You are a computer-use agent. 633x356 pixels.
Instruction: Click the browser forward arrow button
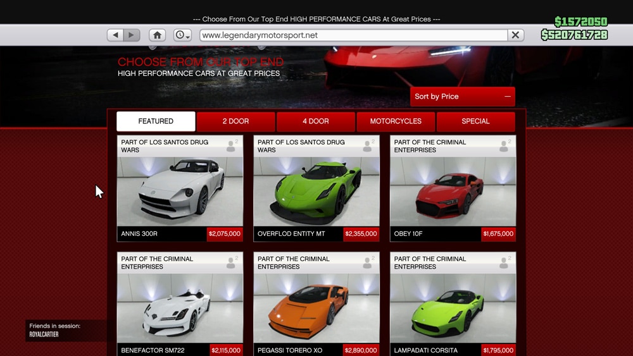(x=132, y=35)
